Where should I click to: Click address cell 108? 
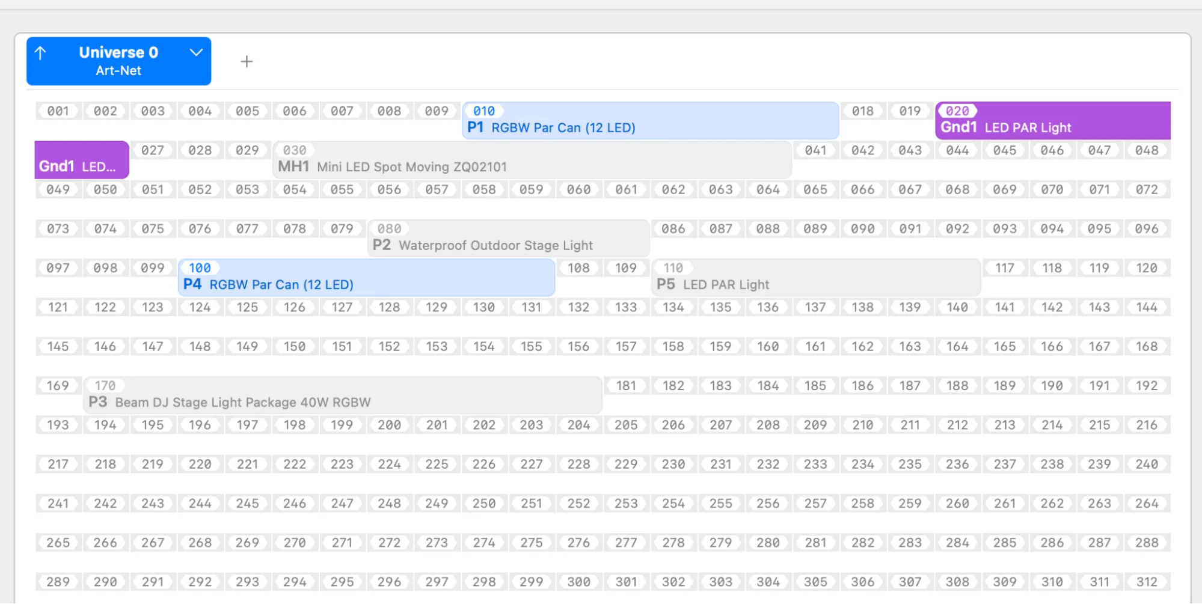click(578, 268)
